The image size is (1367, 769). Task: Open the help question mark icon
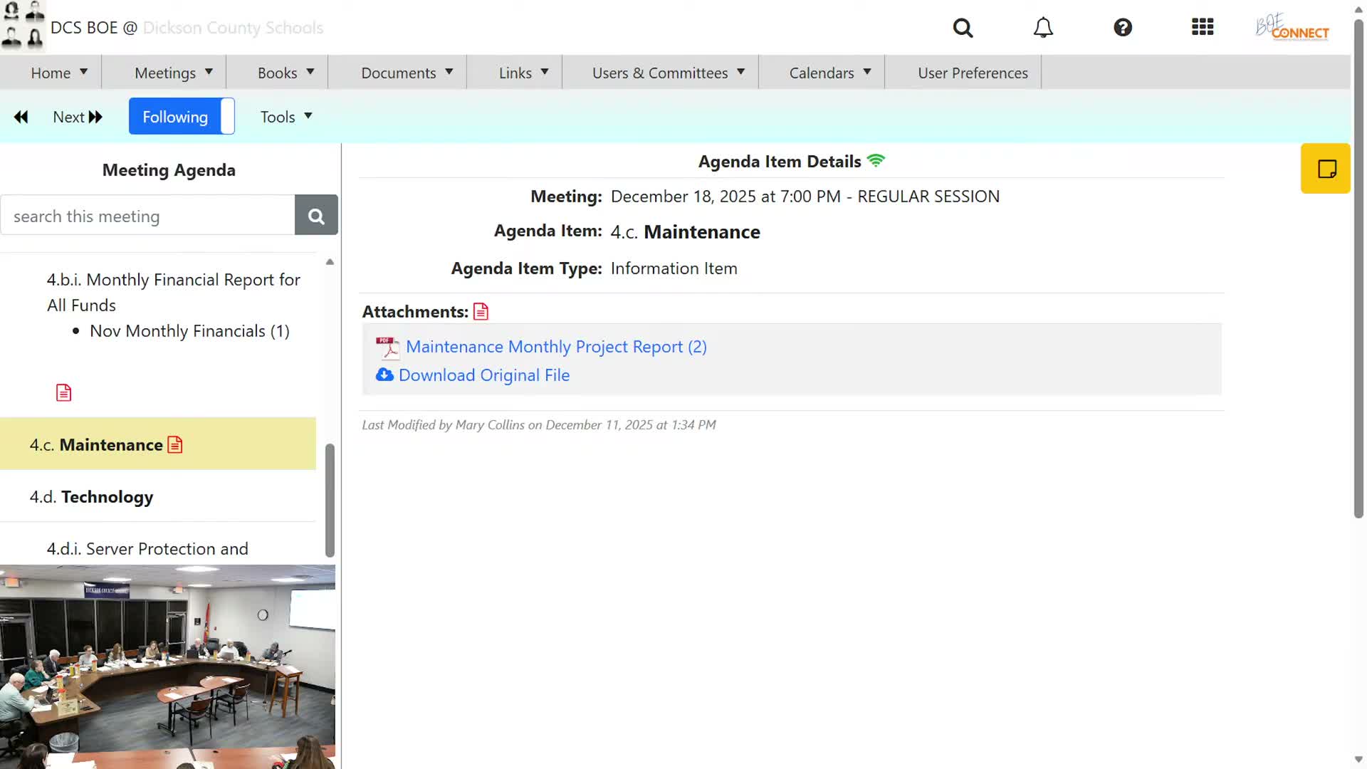[1123, 28]
